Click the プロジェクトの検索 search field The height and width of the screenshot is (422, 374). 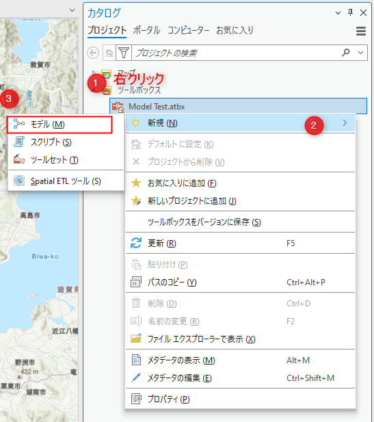tap(235, 53)
